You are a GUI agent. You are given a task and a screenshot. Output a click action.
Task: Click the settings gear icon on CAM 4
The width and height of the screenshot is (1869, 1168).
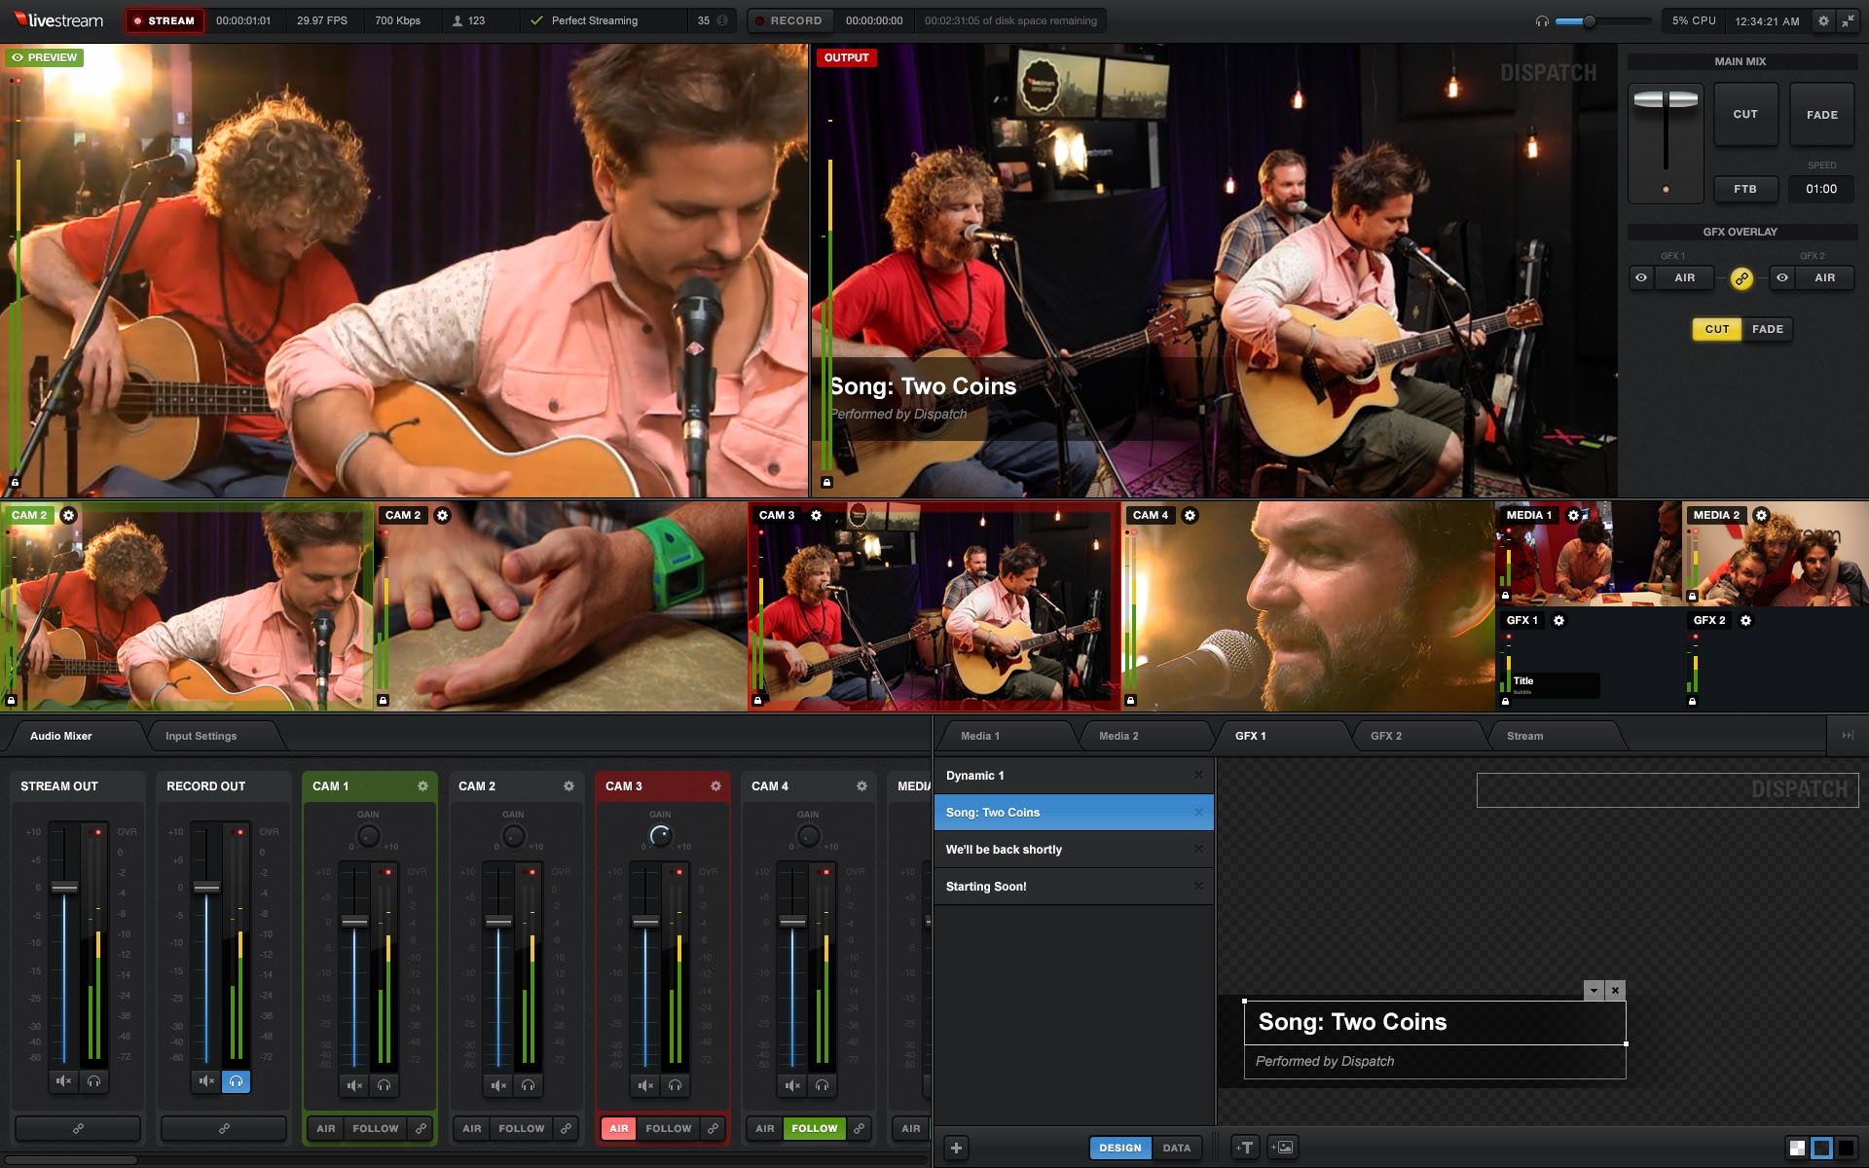(x=1190, y=515)
